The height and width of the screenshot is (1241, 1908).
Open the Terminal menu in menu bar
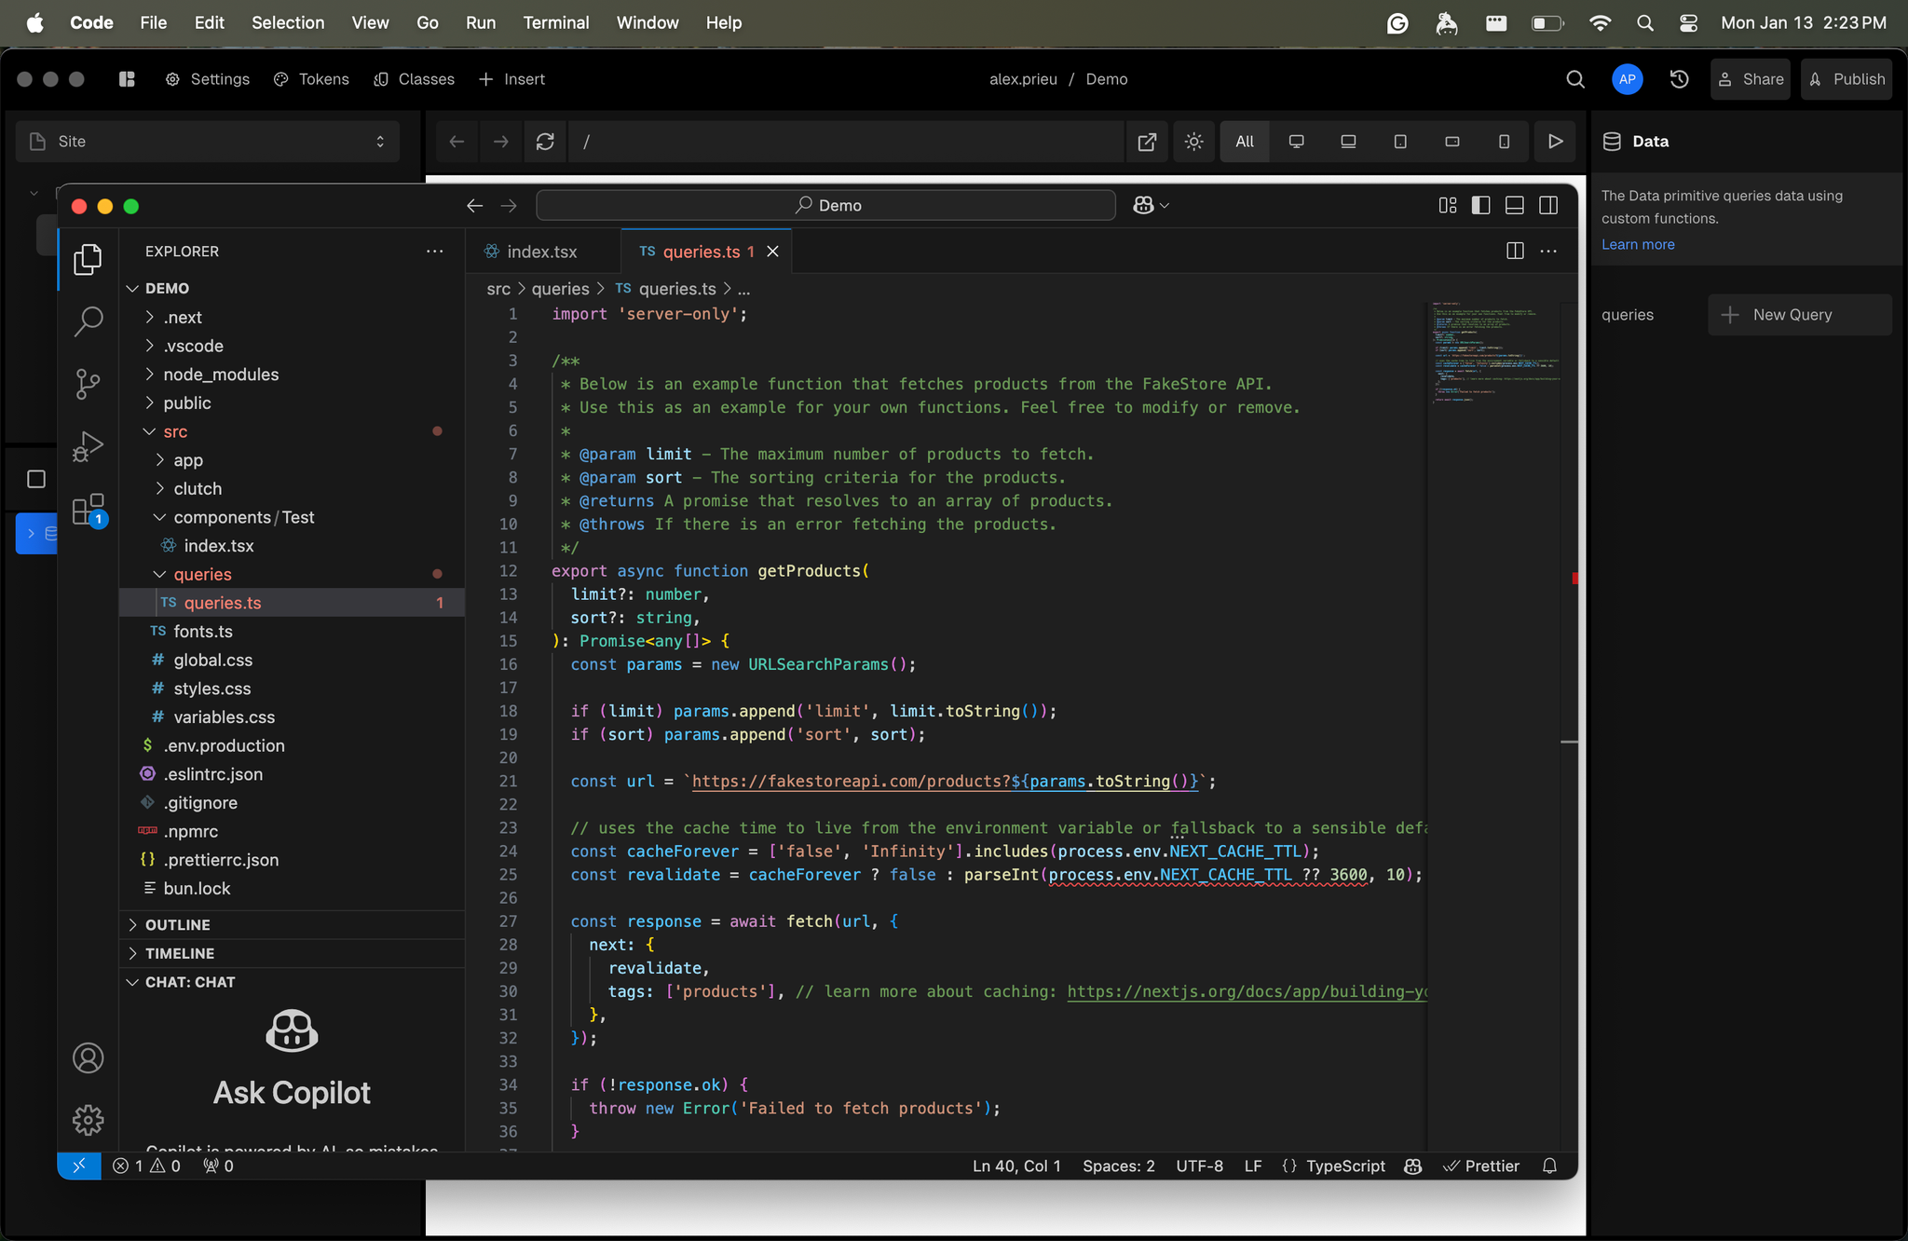(x=555, y=22)
